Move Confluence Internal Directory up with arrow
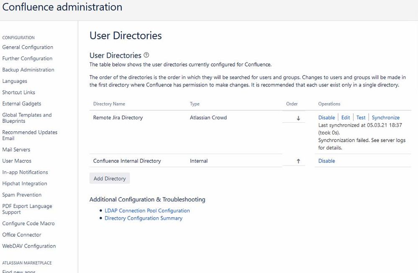The height and width of the screenshot is (273, 418). coord(298,161)
